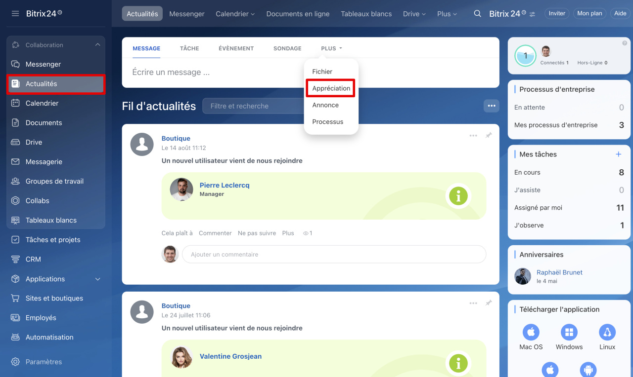The height and width of the screenshot is (377, 633).
Task: Expand the top bar Plus dropdown
Action: pyautogui.click(x=447, y=14)
